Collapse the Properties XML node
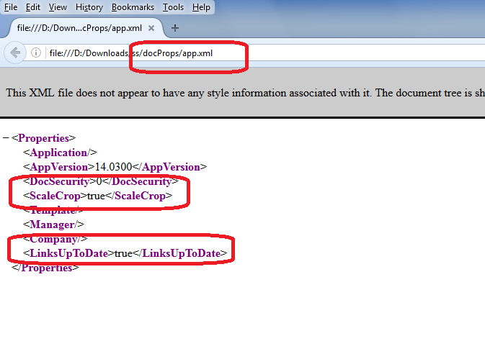The image size is (485, 354). [x=6, y=138]
